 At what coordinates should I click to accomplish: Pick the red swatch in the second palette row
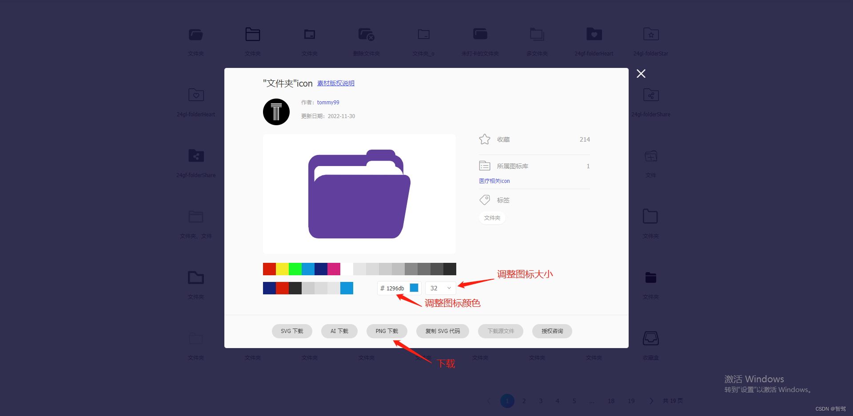click(x=282, y=288)
